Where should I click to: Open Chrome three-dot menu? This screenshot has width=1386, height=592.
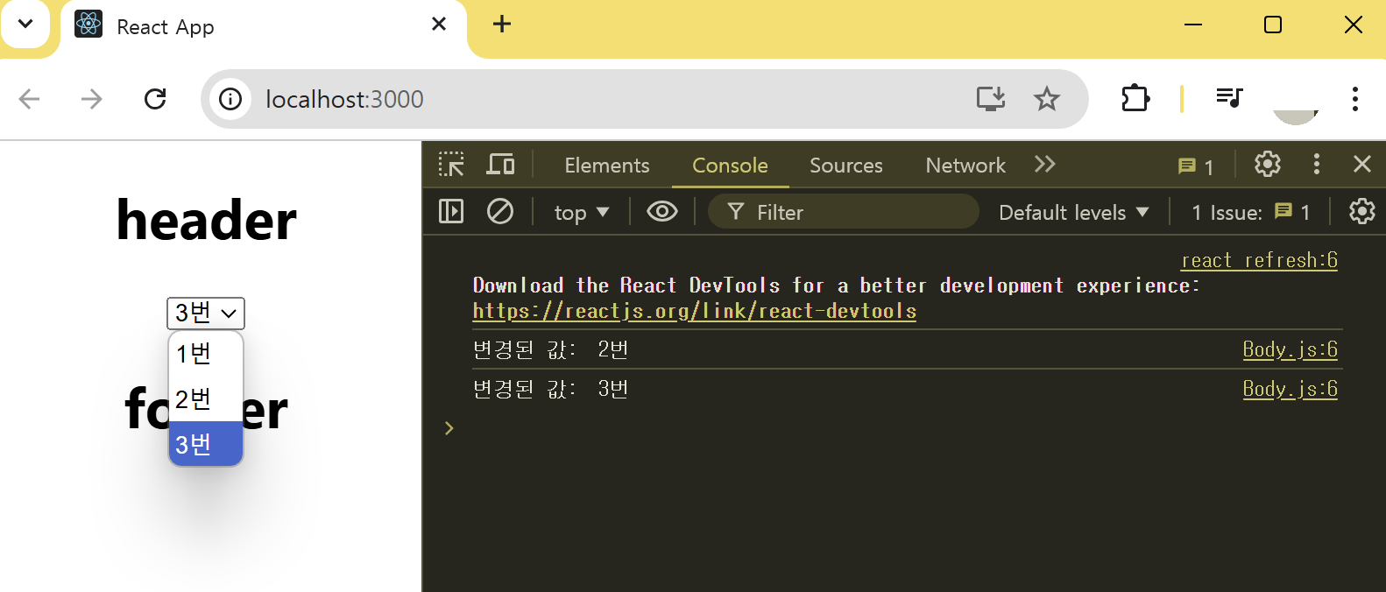pyautogui.click(x=1354, y=98)
